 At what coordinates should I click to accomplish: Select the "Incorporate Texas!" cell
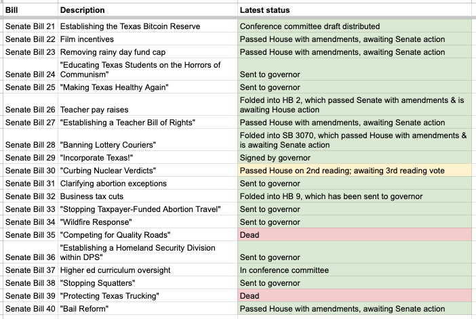click(148, 157)
